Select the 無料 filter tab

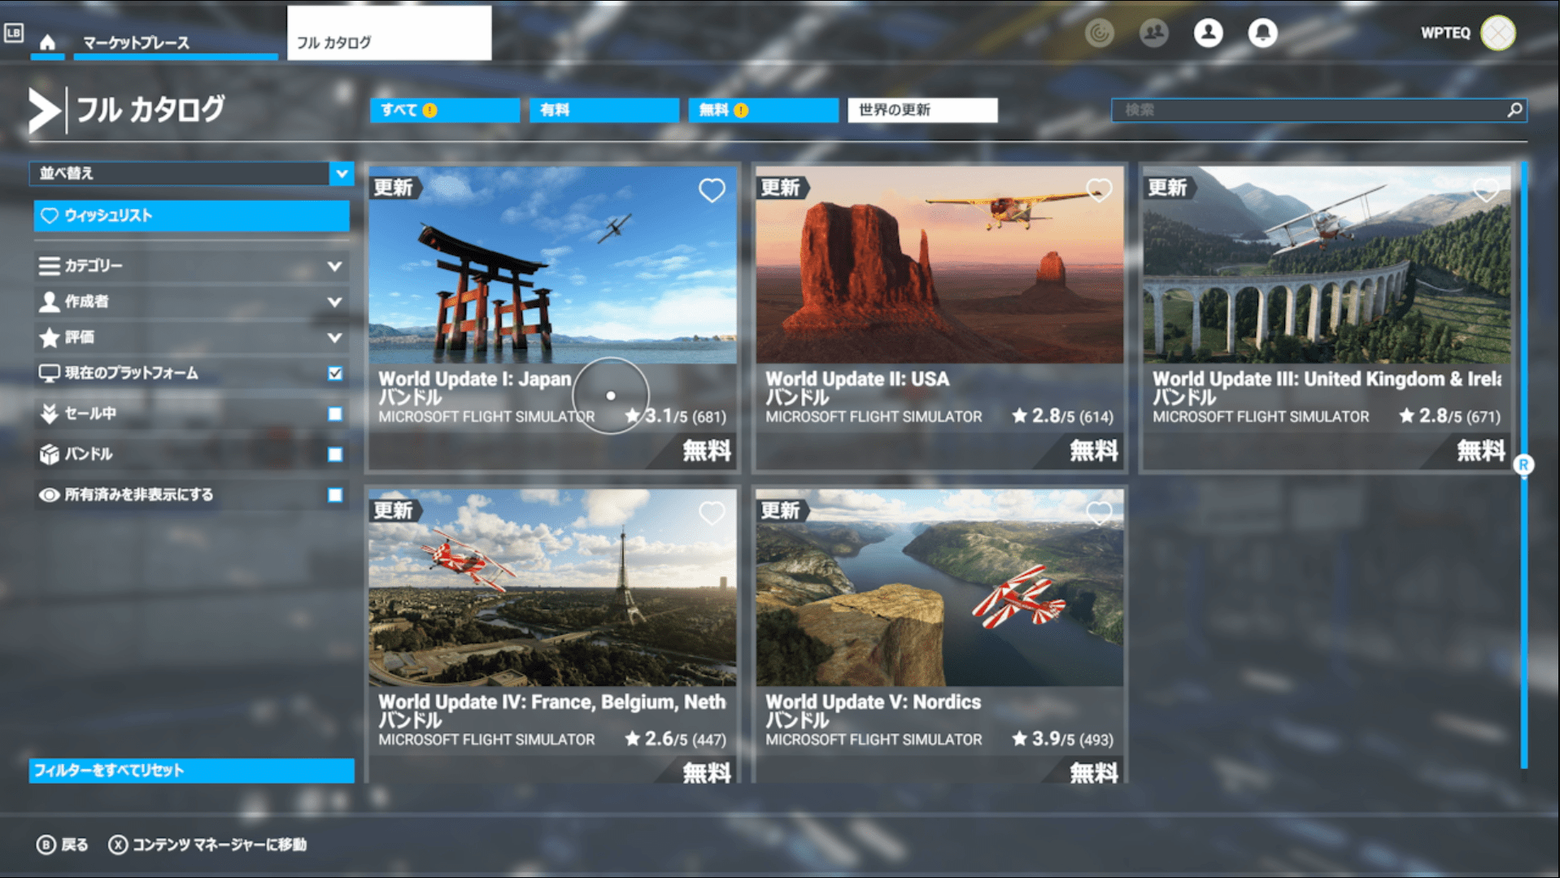tap(764, 111)
